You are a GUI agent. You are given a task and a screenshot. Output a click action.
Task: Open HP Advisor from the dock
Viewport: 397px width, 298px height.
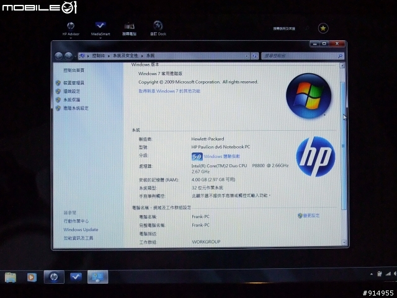pos(71,28)
